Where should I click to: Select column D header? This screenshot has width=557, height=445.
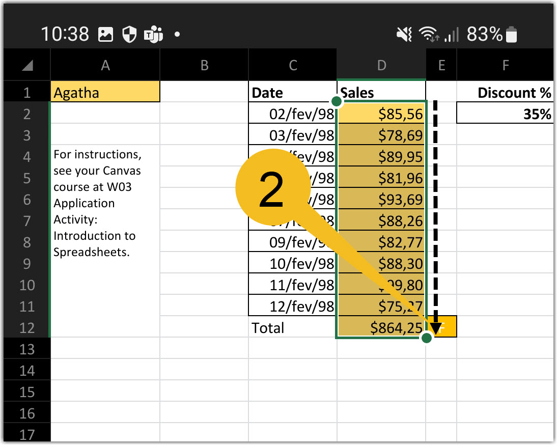381,65
